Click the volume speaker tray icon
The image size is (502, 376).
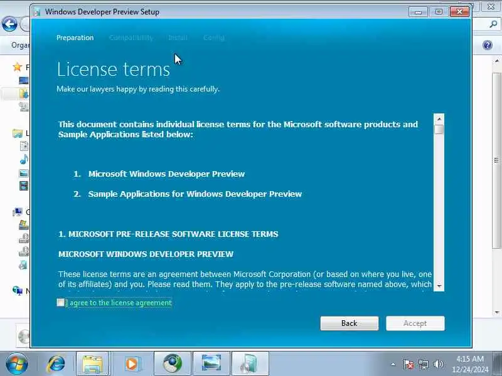[438, 364]
